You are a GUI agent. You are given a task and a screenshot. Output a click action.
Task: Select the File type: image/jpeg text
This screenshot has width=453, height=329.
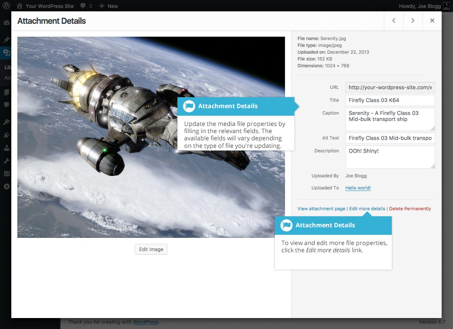(320, 45)
